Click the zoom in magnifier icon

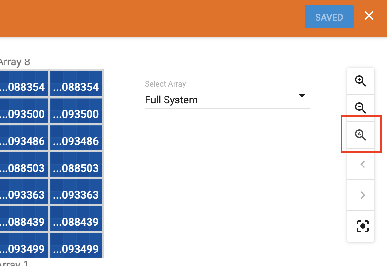pyautogui.click(x=361, y=81)
